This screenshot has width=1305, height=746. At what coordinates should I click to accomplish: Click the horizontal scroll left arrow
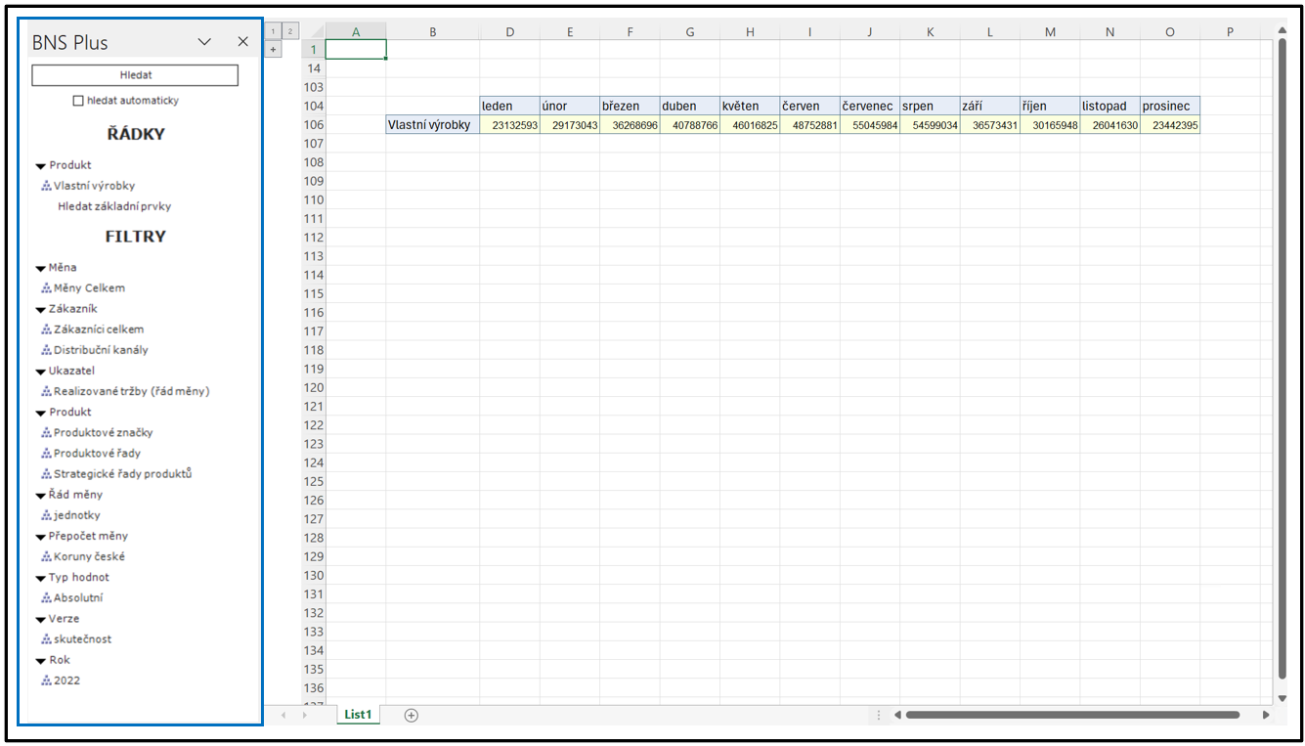coord(897,715)
